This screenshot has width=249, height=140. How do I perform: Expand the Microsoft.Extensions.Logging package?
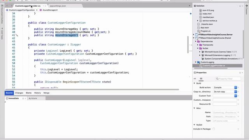200,55
